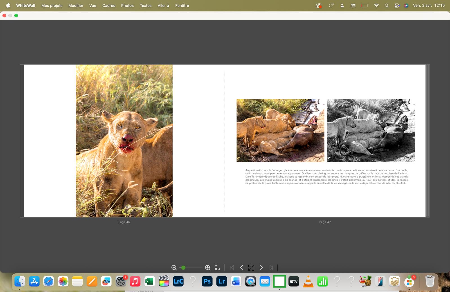Click the zoom in magnifier icon
The height and width of the screenshot is (292, 450).
(x=208, y=268)
